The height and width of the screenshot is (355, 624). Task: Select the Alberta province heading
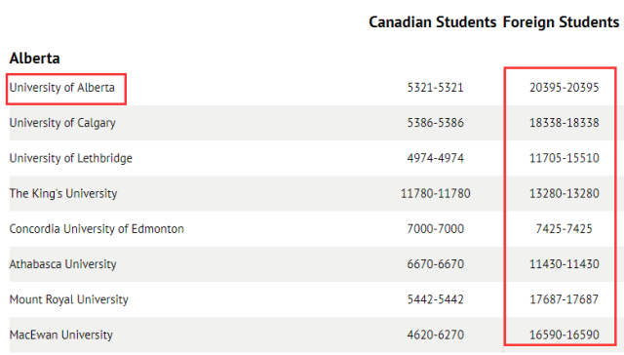point(35,59)
